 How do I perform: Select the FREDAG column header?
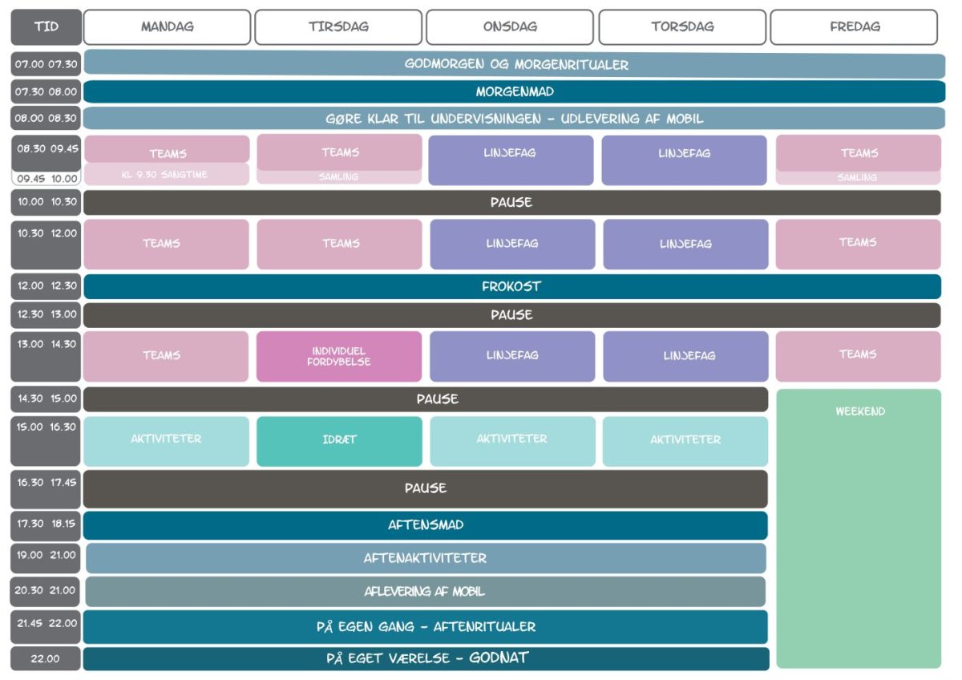point(854,27)
